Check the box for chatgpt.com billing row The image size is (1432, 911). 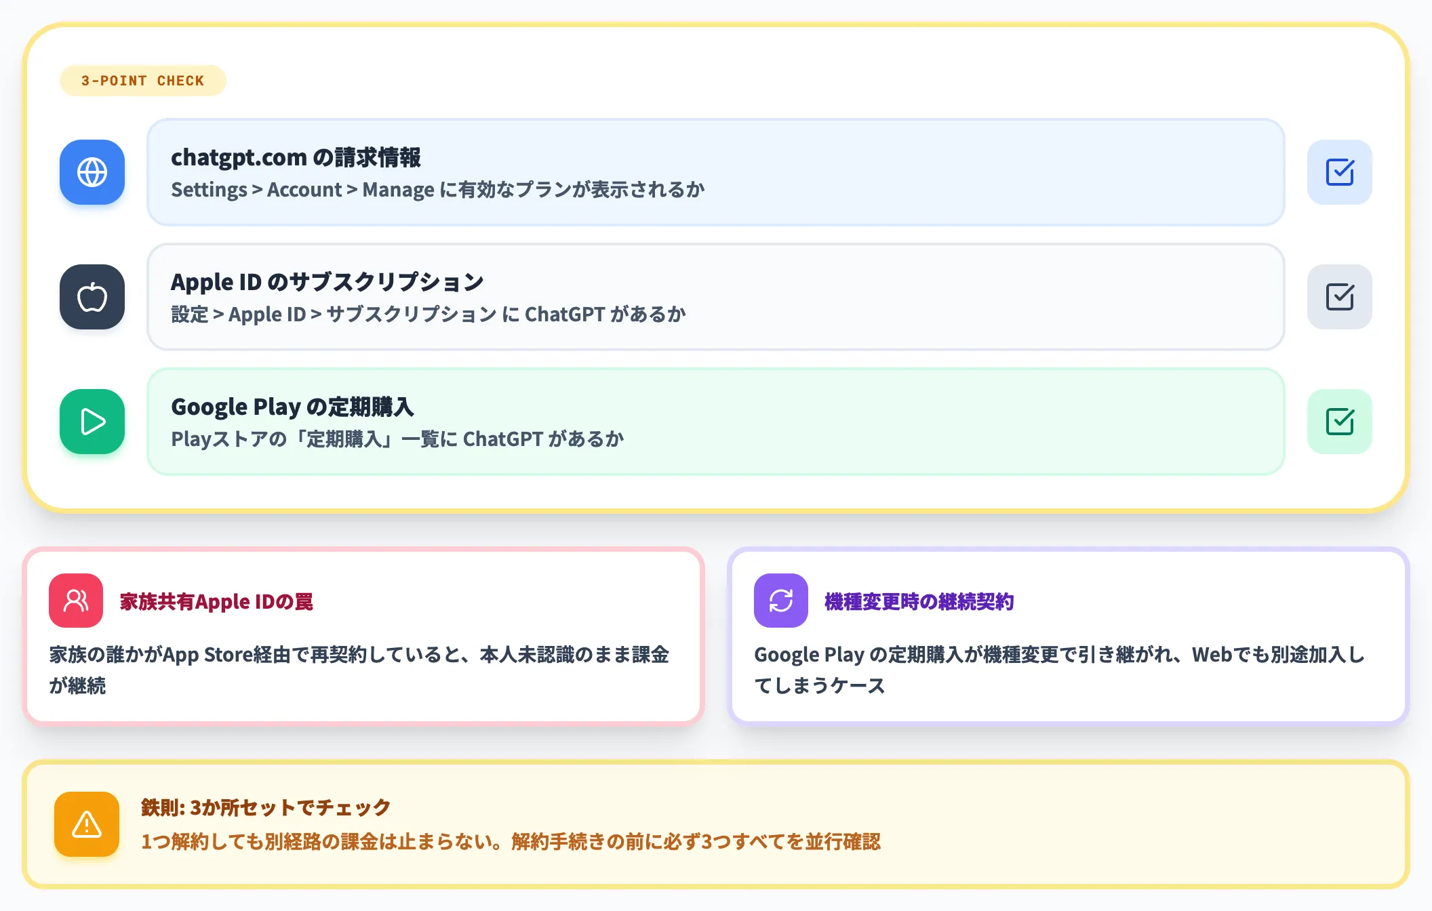(x=1340, y=172)
